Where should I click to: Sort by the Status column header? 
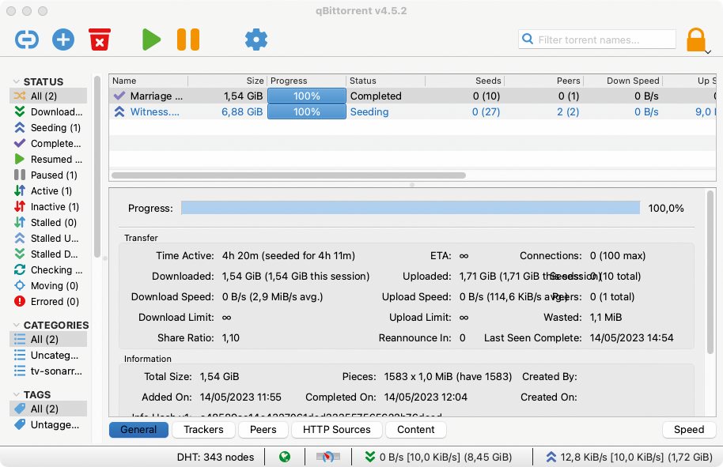point(385,81)
